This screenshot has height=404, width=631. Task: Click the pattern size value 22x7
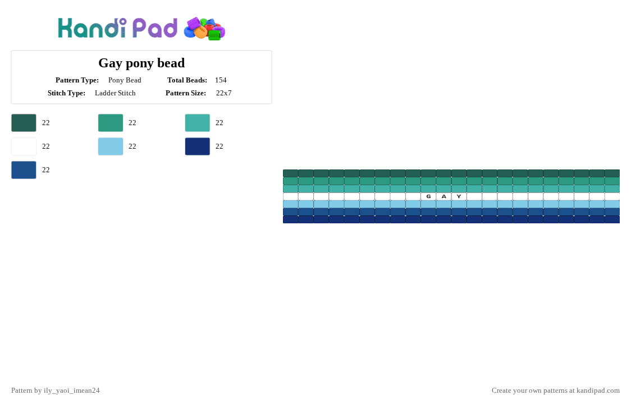click(224, 93)
